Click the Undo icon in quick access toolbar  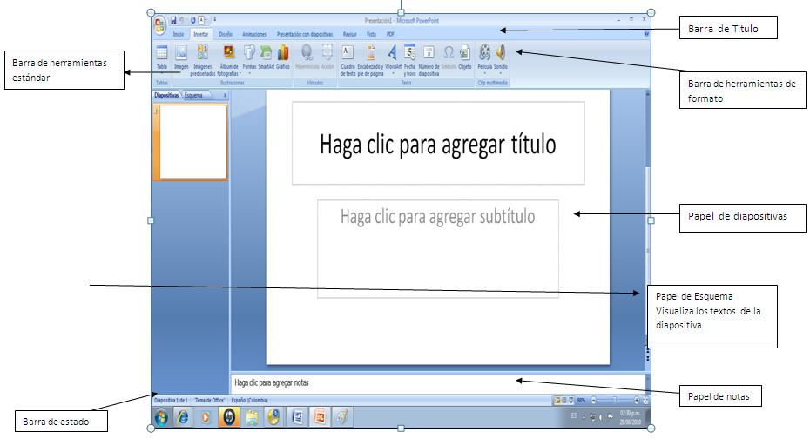pos(182,20)
